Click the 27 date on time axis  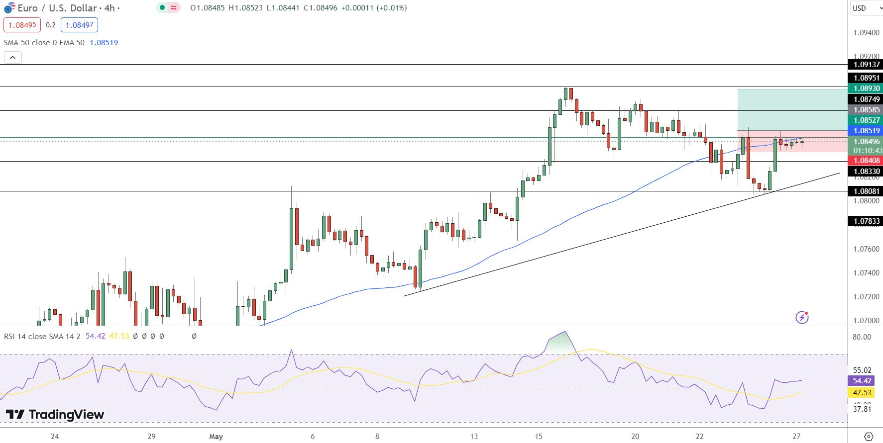pyautogui.click(x=796, y=437)
